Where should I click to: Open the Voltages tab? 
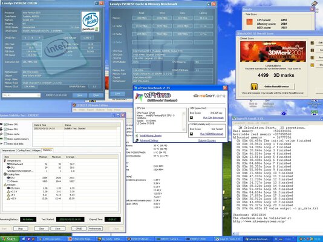(36, 151)
